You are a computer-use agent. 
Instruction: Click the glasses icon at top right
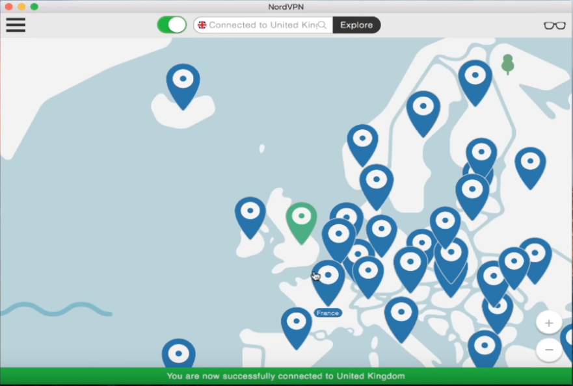(554, 25)
